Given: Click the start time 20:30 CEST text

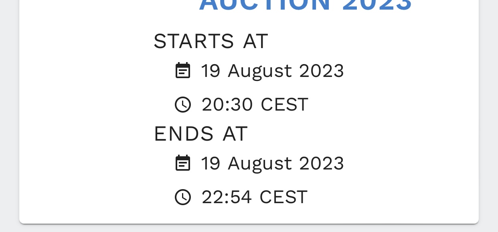Looking at the screenshot, I should (x=255, y=105).
